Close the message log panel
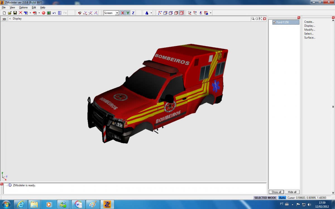 click(2, 184)
